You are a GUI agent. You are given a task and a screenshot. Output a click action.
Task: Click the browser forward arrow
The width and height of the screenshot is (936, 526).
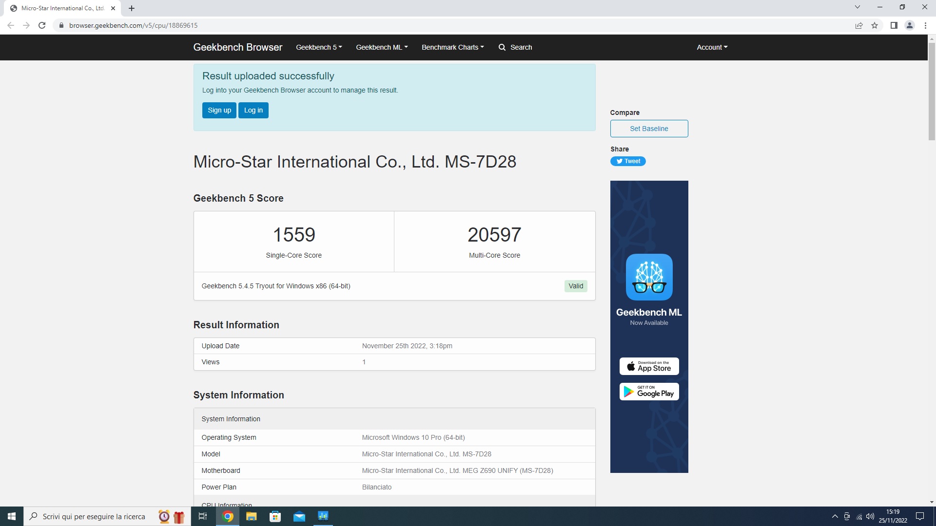pos(26,25)
